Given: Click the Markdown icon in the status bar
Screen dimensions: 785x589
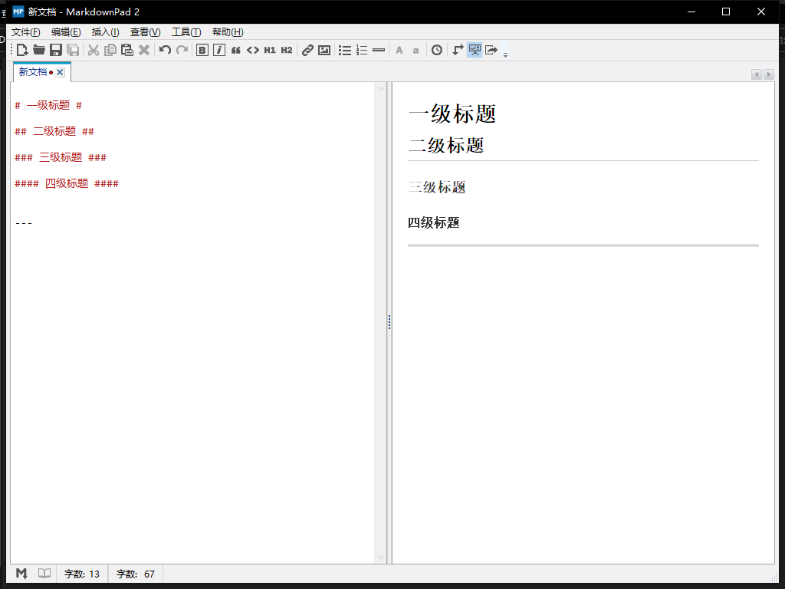Looking at the screenshot, I should click(x=22, y=573).
